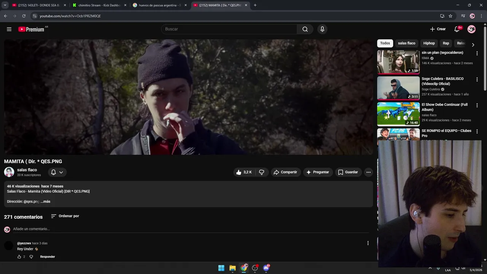Like the @yezzwx comment
Image resolution: width=487 pixels, height=274 pixels.
coord(19,257)
